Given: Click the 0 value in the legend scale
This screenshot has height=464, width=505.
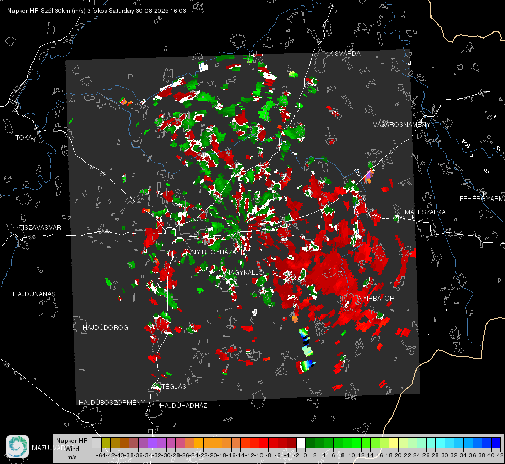Looking at the screenshot, I should tap(305, 455).
